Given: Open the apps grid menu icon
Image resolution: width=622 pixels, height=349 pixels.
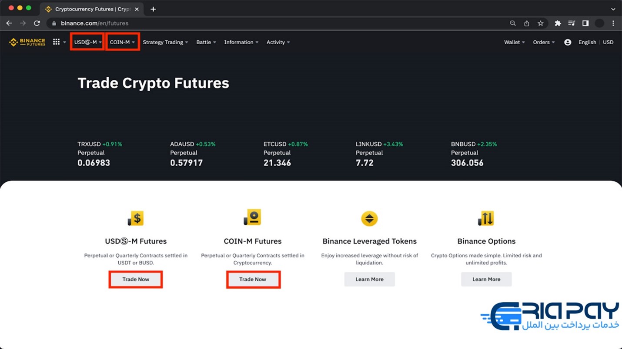Looking at the screenshot, I should point(56,42).
